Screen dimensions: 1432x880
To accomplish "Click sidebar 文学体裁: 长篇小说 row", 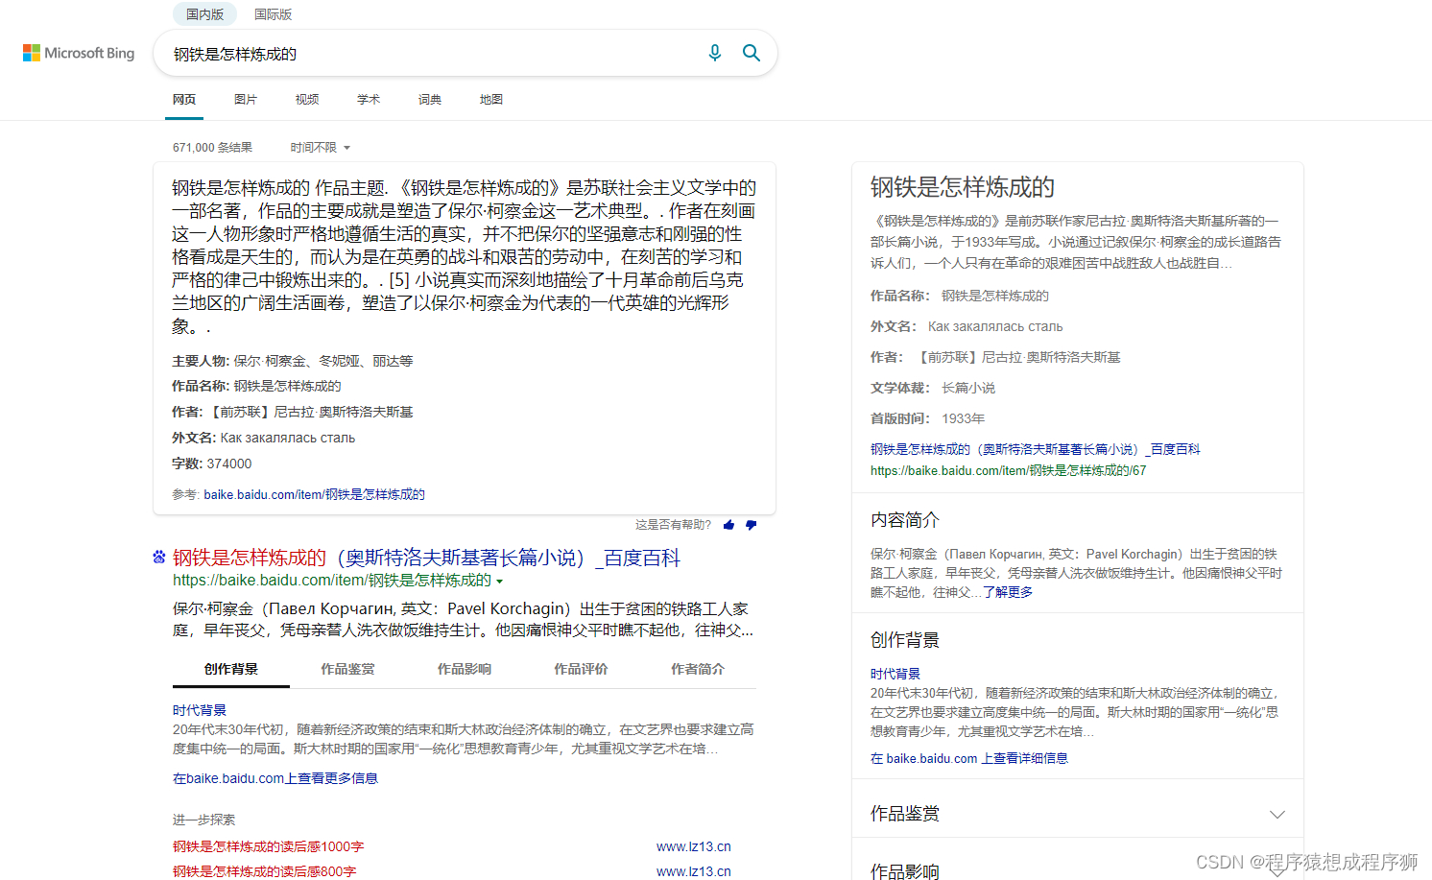I will pyautogui.click(x=933, y=388).
